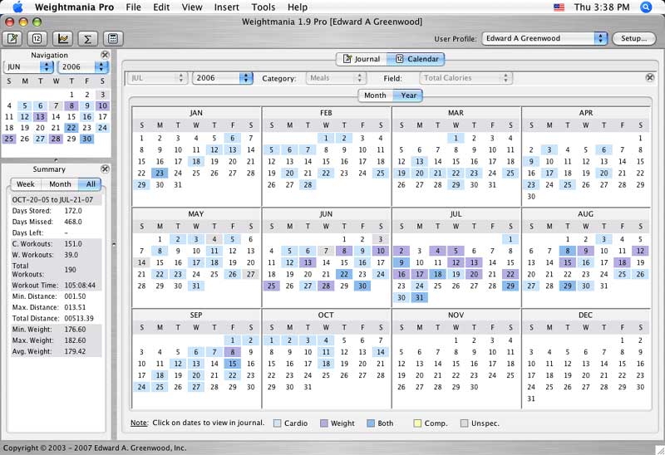
Task: Select January 23 in the year calendar
Action: pyautogui.click(x=160, y=173)
